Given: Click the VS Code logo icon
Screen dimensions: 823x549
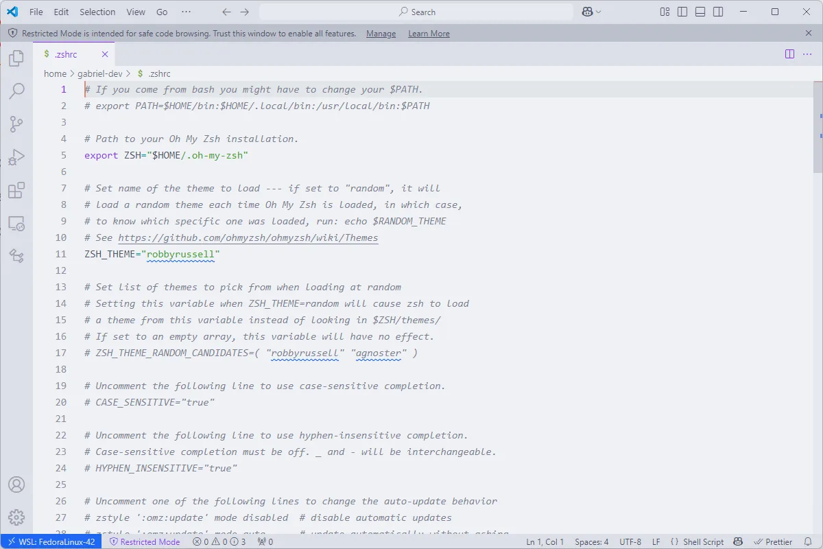Looking at the screenshot, I should coord(12,12).
